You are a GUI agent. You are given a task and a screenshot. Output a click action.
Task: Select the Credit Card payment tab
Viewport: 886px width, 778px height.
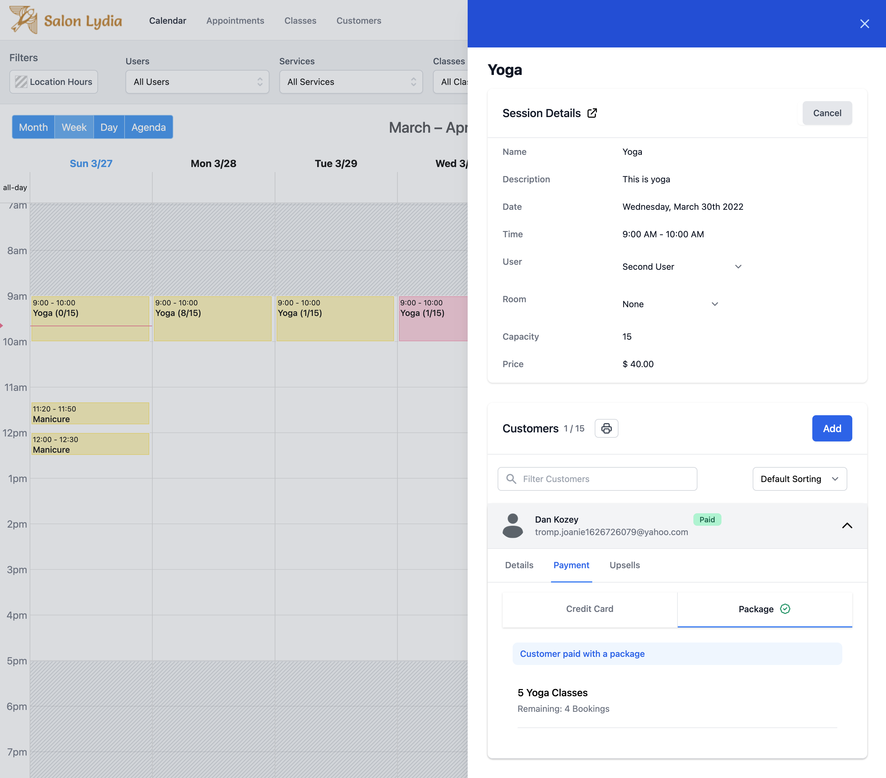coord(589,608)
